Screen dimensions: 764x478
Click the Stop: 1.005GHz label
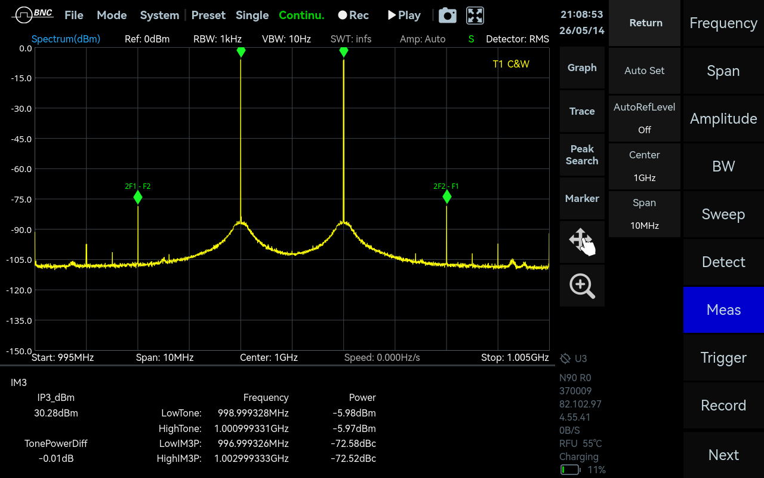tap(515, 357)
